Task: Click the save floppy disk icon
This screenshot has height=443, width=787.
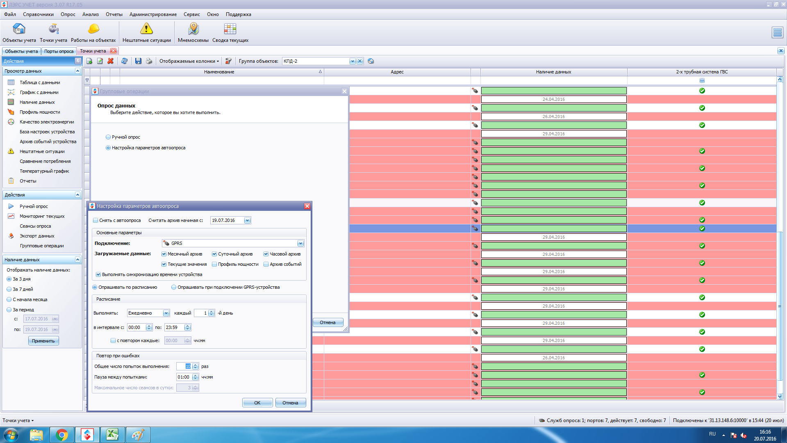Action: [x=138, y=61]
